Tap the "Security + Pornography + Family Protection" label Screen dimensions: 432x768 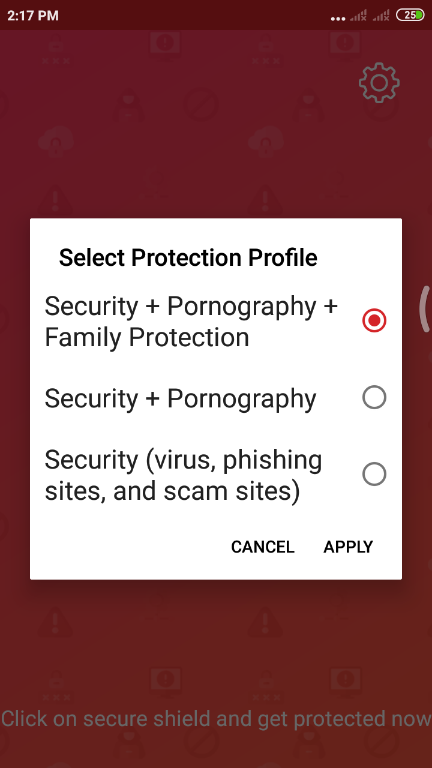(x=191, y=322)
